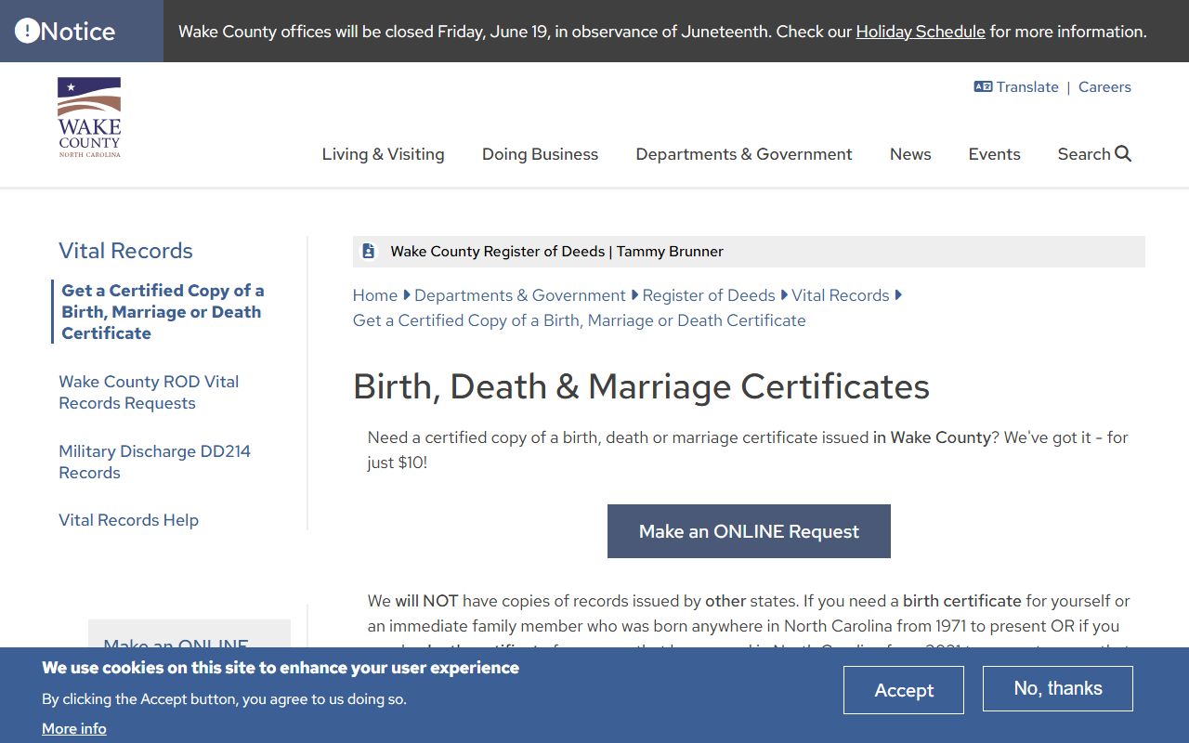Open the cookie More info link
The height and width of the screenshot is (743, 1189).
pyautogui.click(x=74, y=729)
